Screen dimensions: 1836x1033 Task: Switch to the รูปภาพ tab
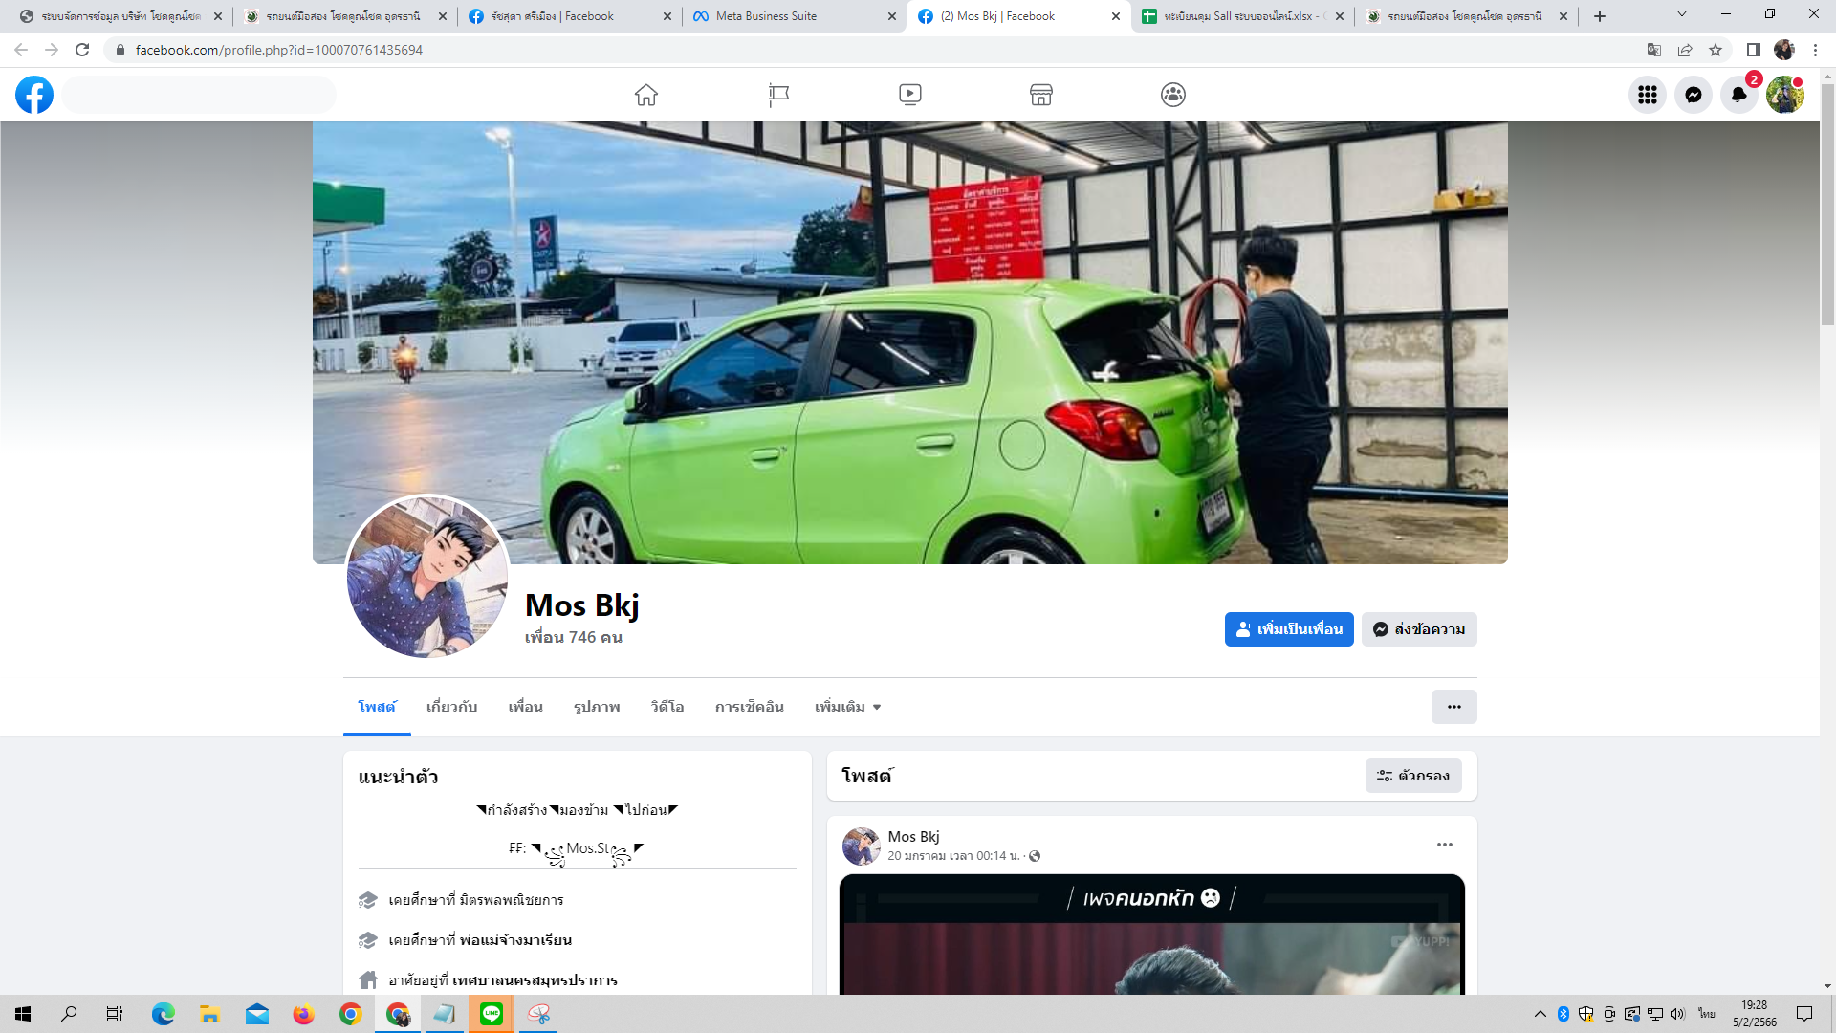[597, 707]
